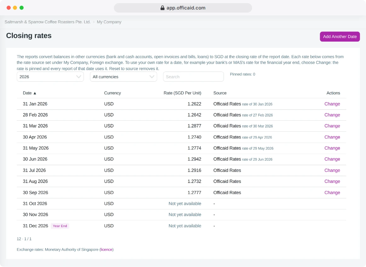Change the 31 Mar 2026 rate

point(332,126)
